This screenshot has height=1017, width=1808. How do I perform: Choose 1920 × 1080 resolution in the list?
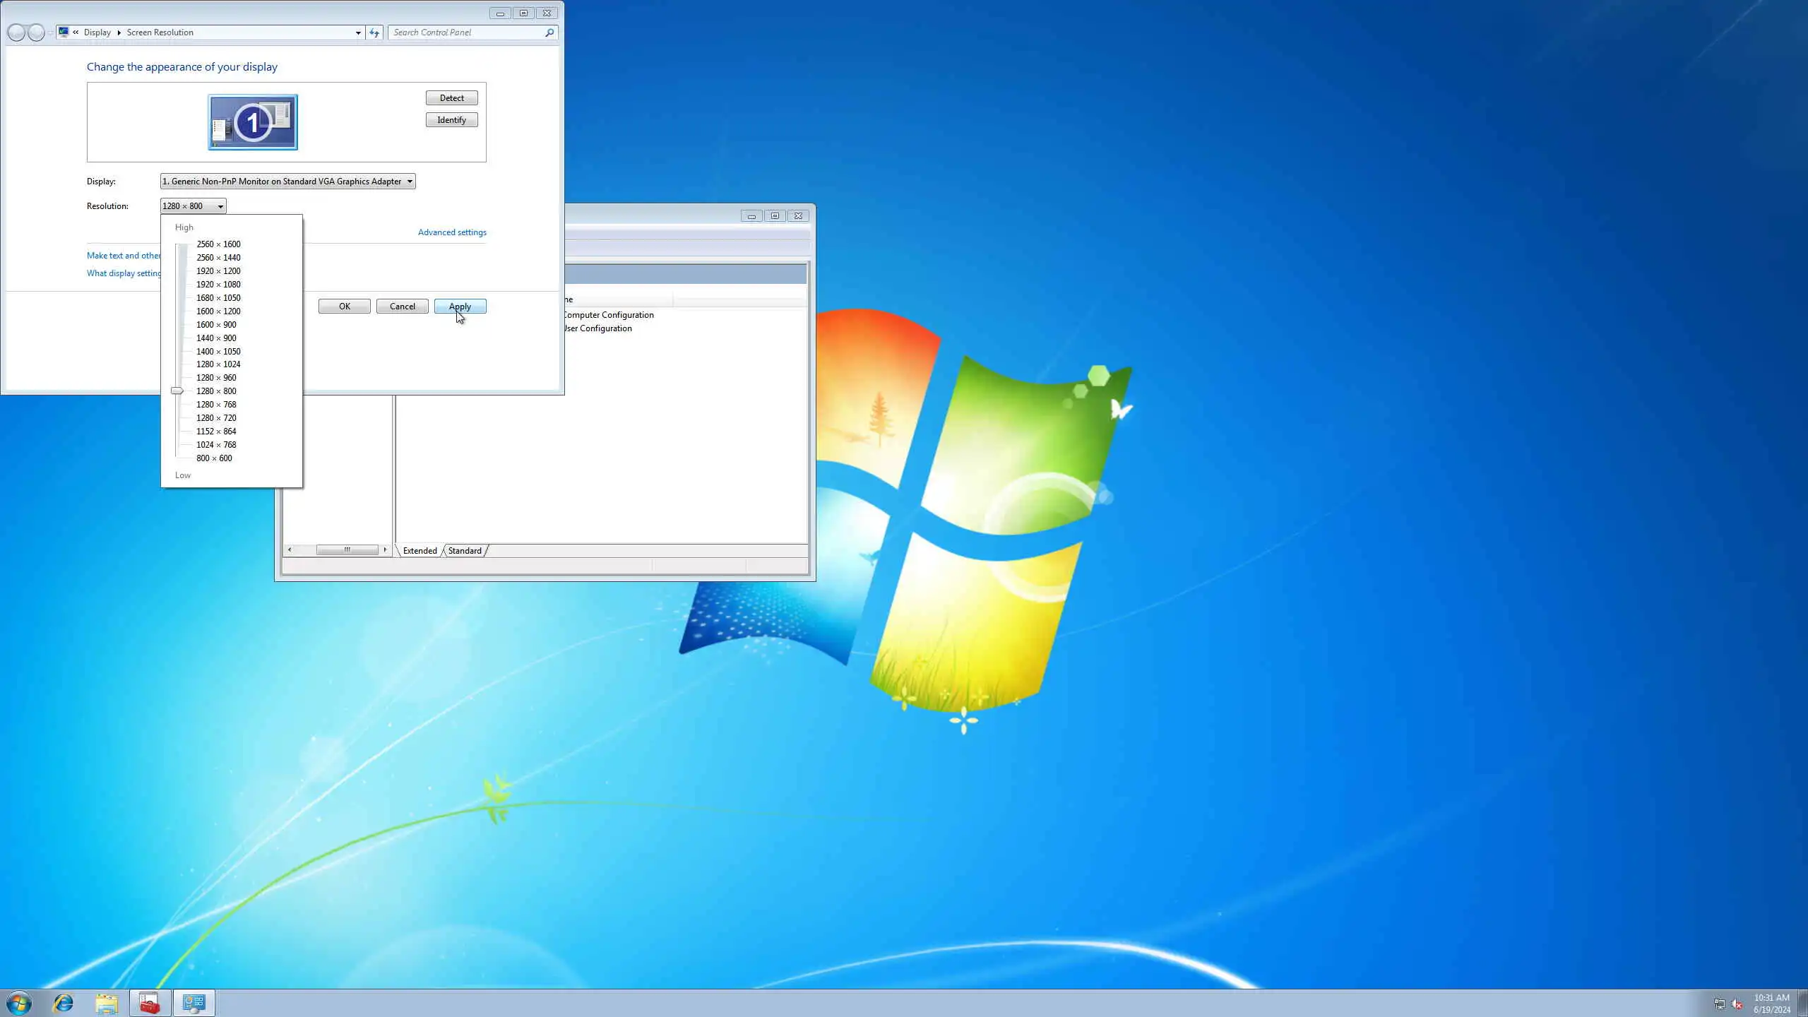point(218,285)
